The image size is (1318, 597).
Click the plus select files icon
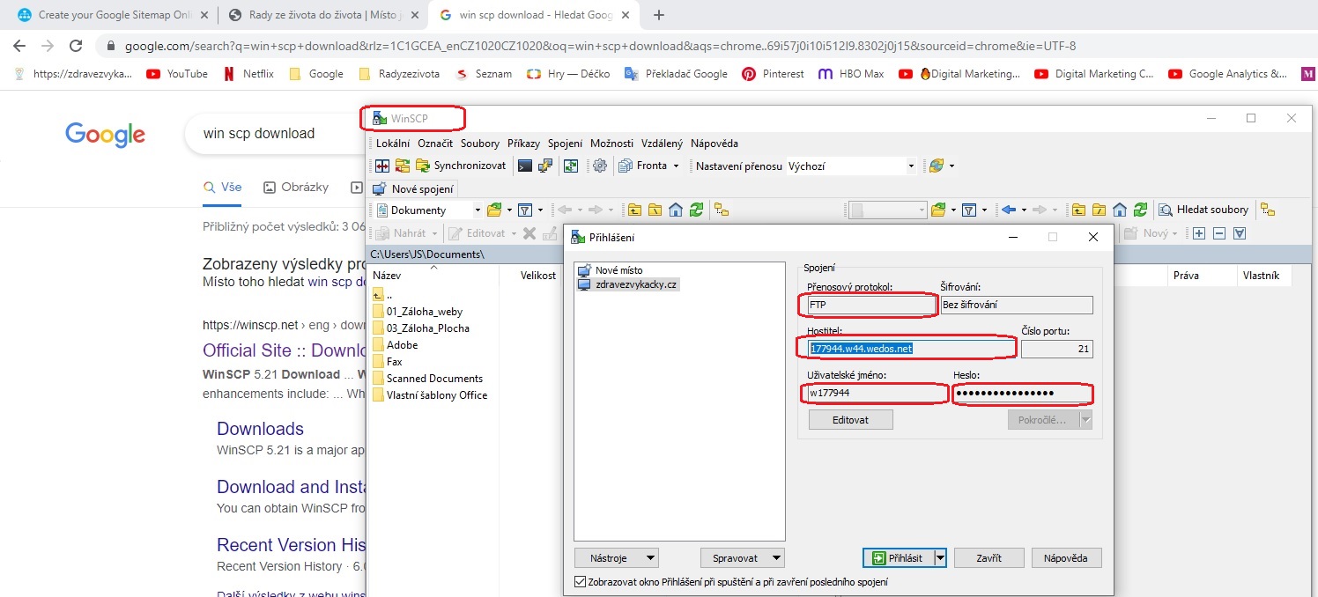(1198, 233)
